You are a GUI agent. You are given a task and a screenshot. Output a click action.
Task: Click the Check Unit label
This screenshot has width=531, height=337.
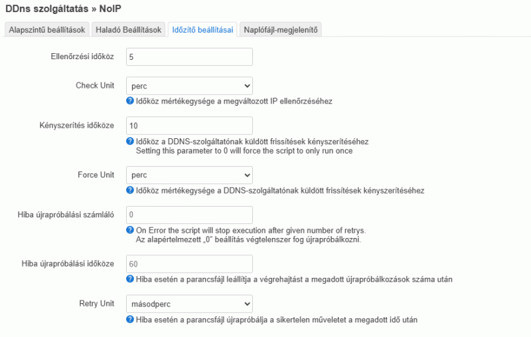click(95, 86)
